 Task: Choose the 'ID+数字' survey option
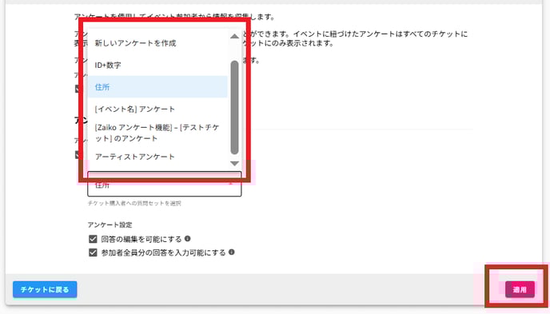point(157,66)
